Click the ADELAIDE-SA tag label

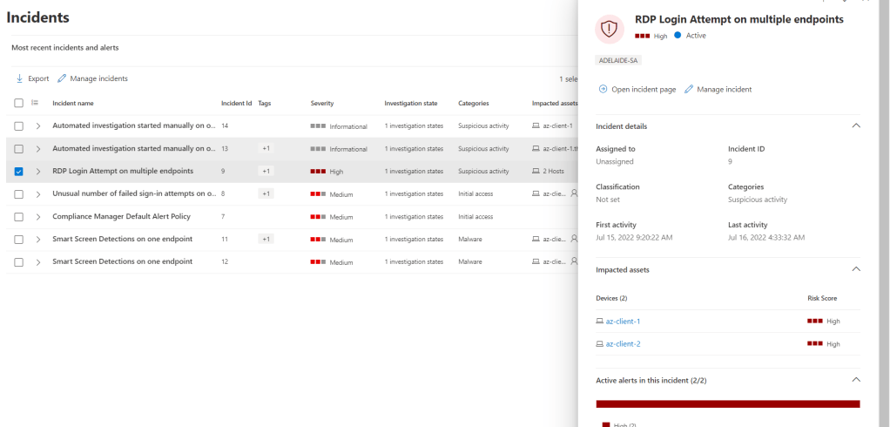click(617, 60)
